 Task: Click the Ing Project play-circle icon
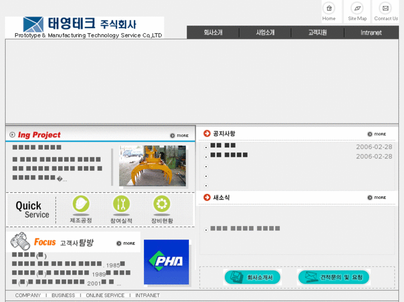click(12, 135)
